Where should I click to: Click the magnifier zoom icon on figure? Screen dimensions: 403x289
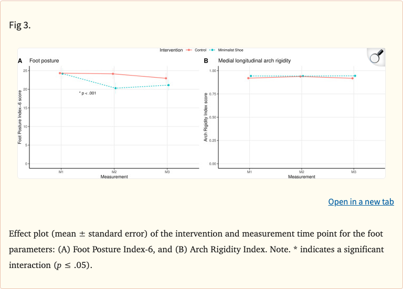tap(377, 57)
